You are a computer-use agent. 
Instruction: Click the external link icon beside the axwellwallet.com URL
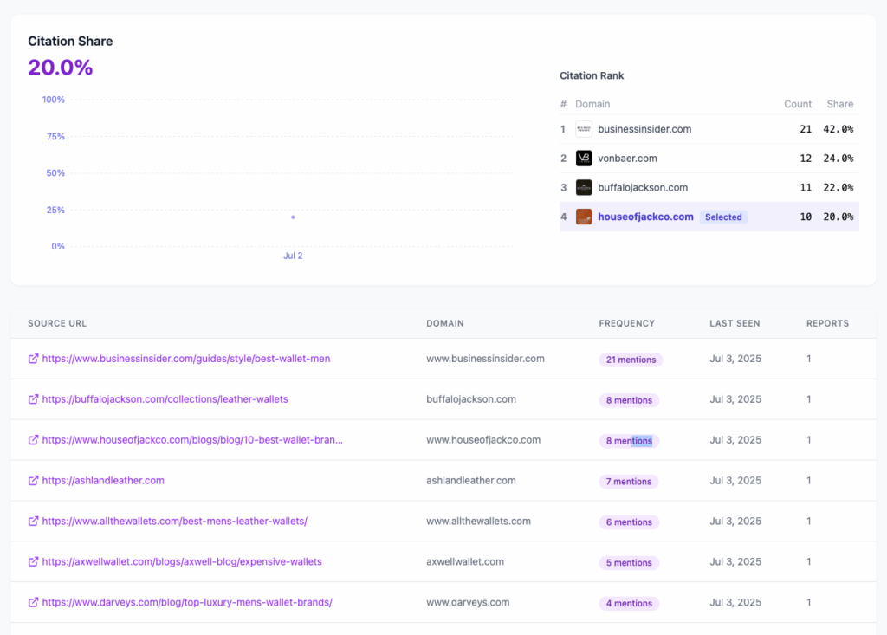click(x=34, y=562)
